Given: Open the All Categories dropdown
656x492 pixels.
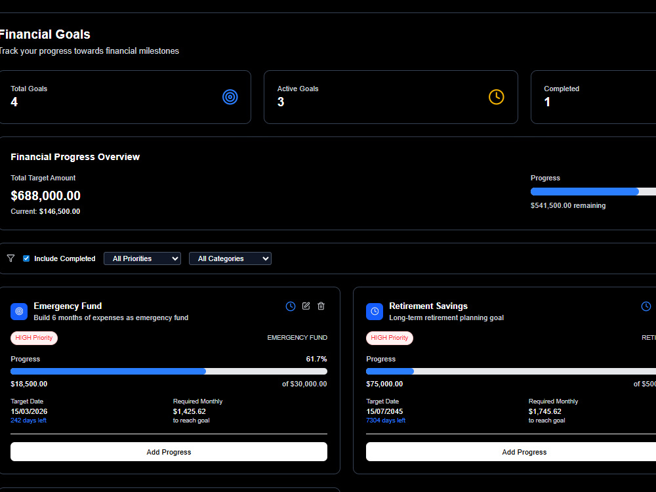Looking at the screenshot, I should coord(230,258).
